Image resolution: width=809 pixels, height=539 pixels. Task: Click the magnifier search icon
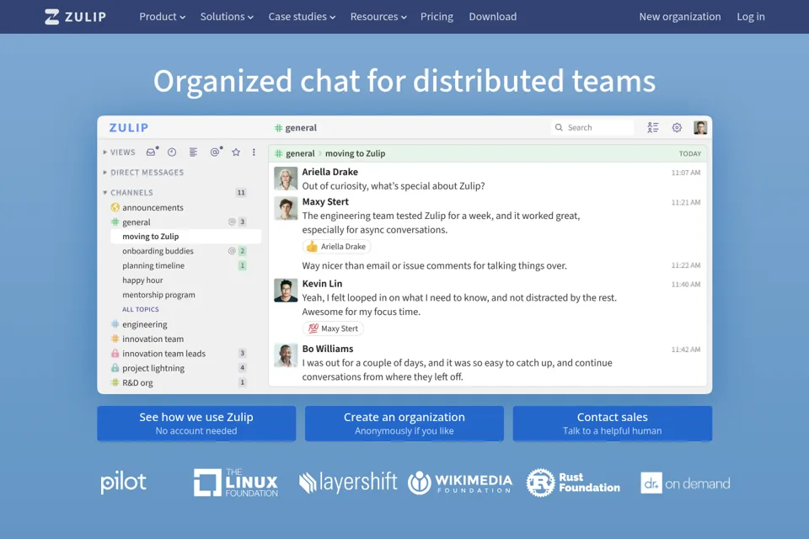coord(559,127)
